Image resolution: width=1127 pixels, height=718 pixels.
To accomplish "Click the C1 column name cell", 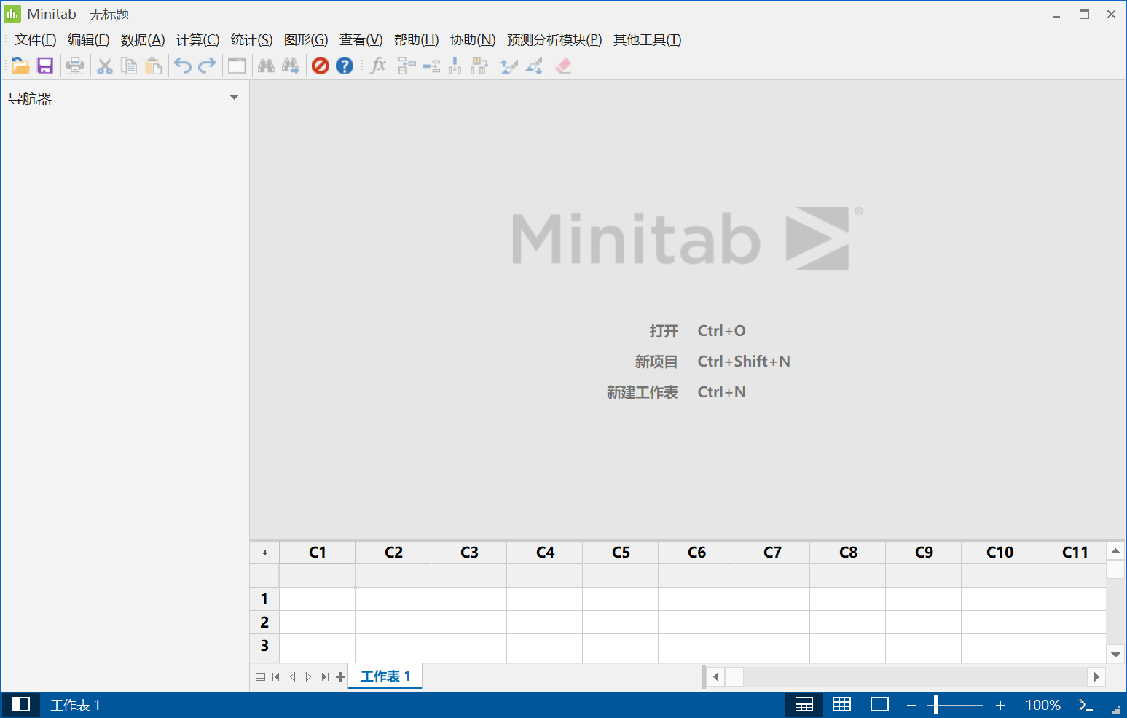I will click(x=318, y=575).
